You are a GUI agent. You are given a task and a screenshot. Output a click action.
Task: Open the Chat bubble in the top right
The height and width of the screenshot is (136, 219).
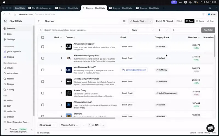click(212, 14)
